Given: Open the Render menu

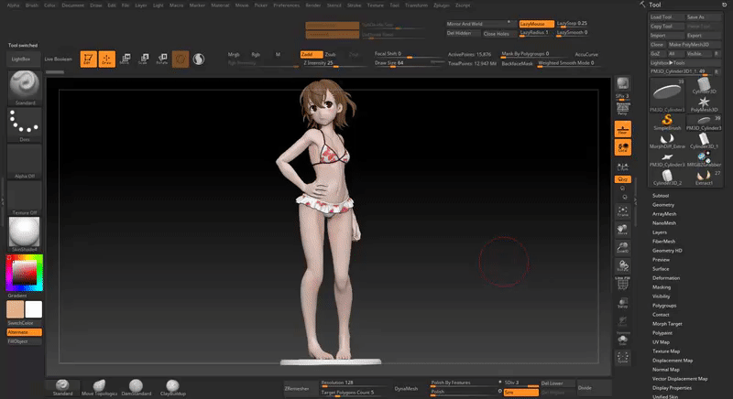Looking at the screenshot, I should tap(312, 5).
